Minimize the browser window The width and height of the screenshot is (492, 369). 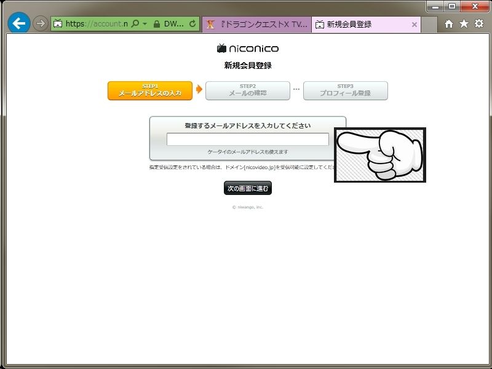click(435, 7)
